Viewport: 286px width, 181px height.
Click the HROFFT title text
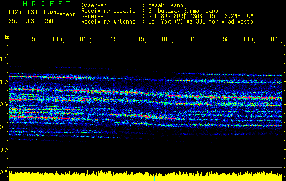(x=46, y=4)
